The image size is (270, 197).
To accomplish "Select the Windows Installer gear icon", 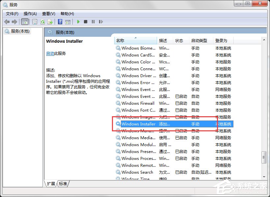I will tap(118, 124).
